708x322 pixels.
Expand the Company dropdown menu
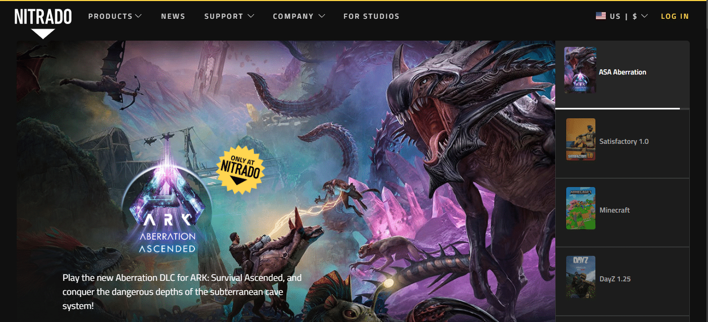[299, 16]
